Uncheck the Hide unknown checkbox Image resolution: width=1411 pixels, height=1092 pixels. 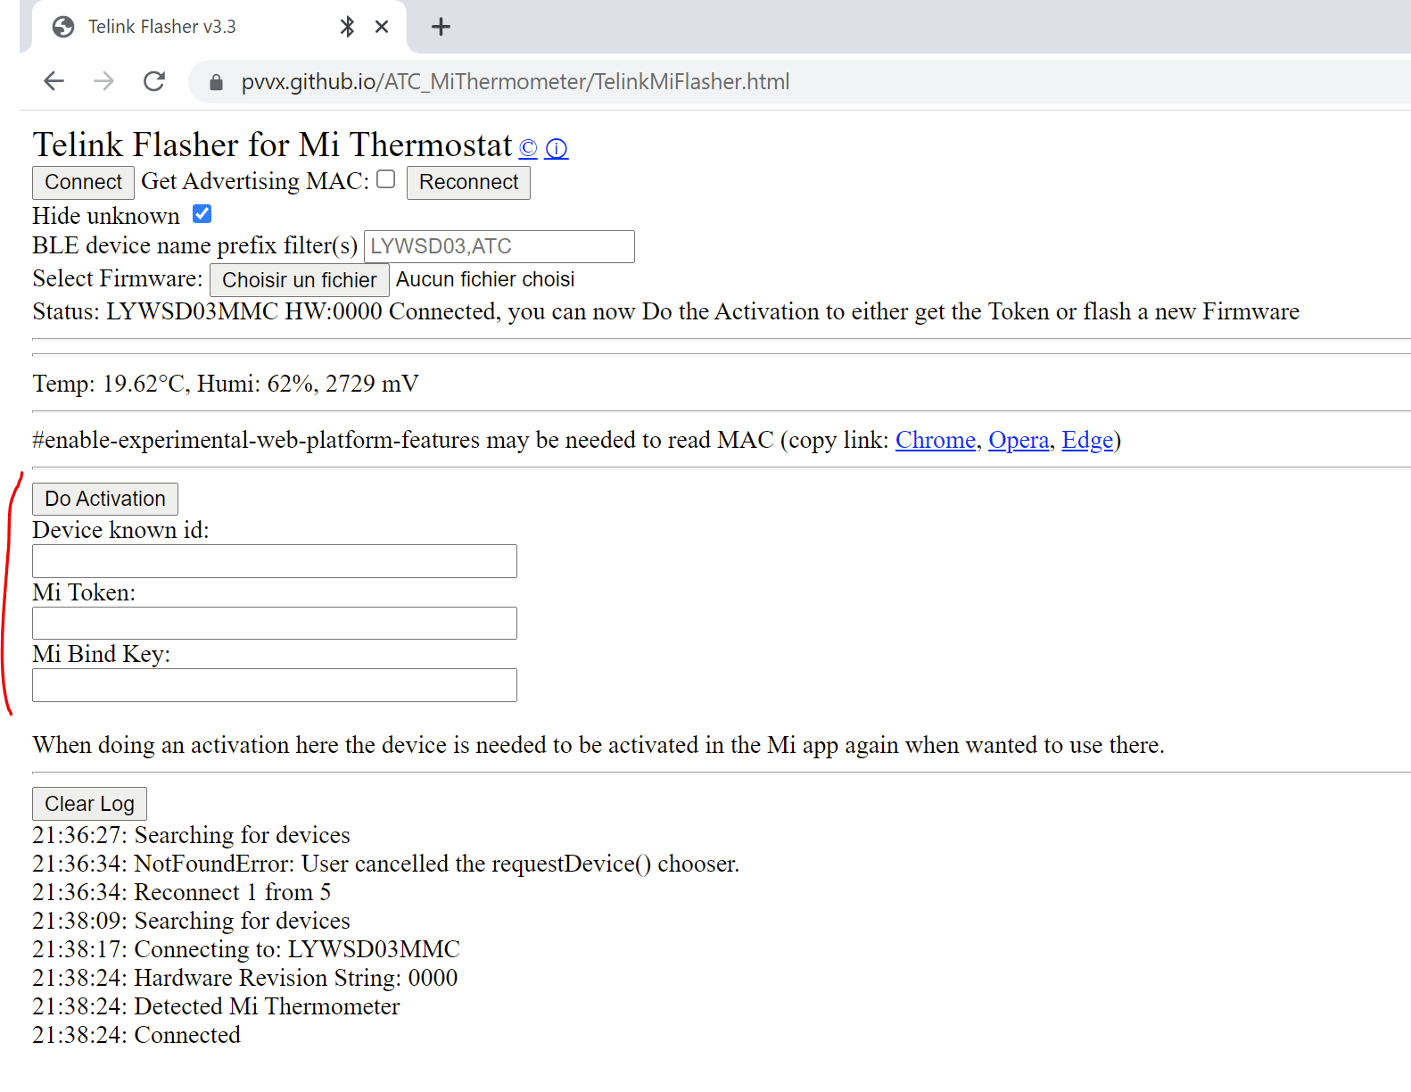pyautogui.click(x=202, y=214)
